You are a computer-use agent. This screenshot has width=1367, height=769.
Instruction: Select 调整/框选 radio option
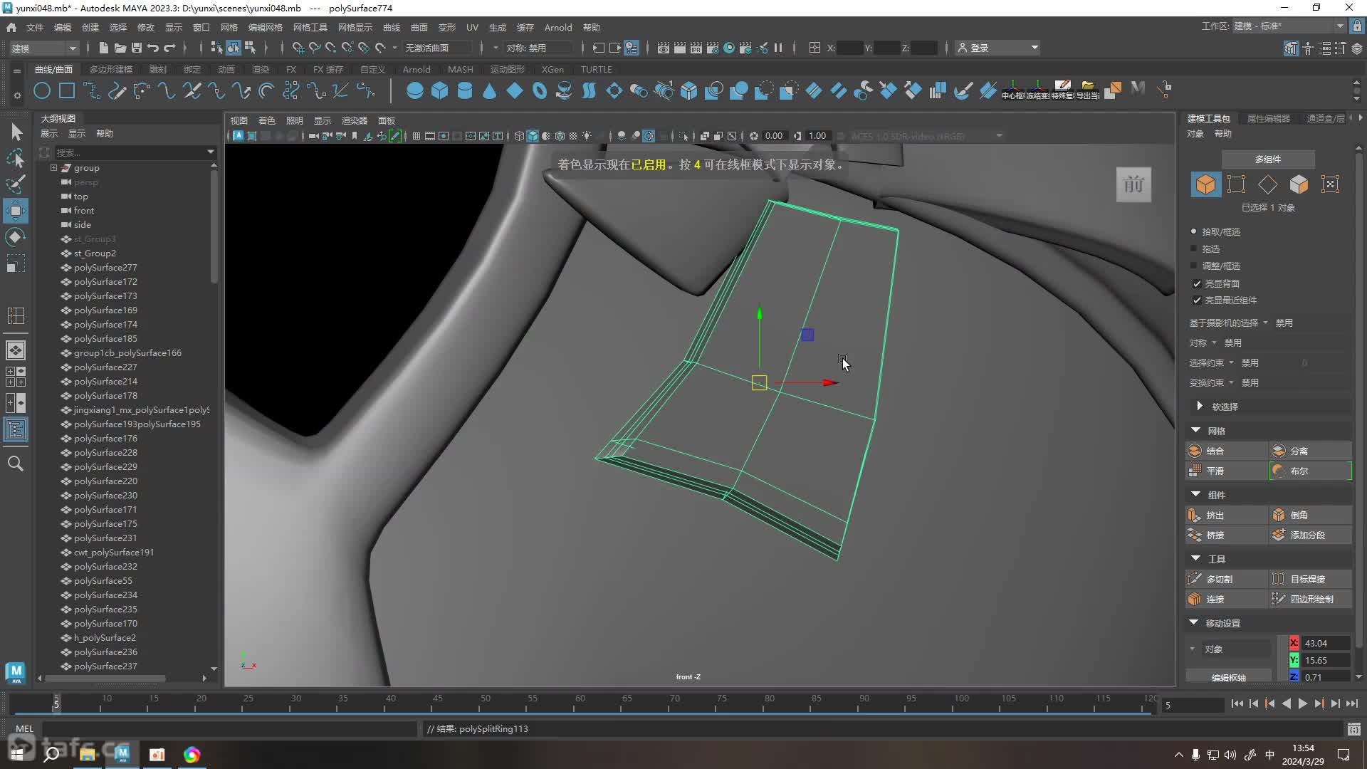[1194, 266]
